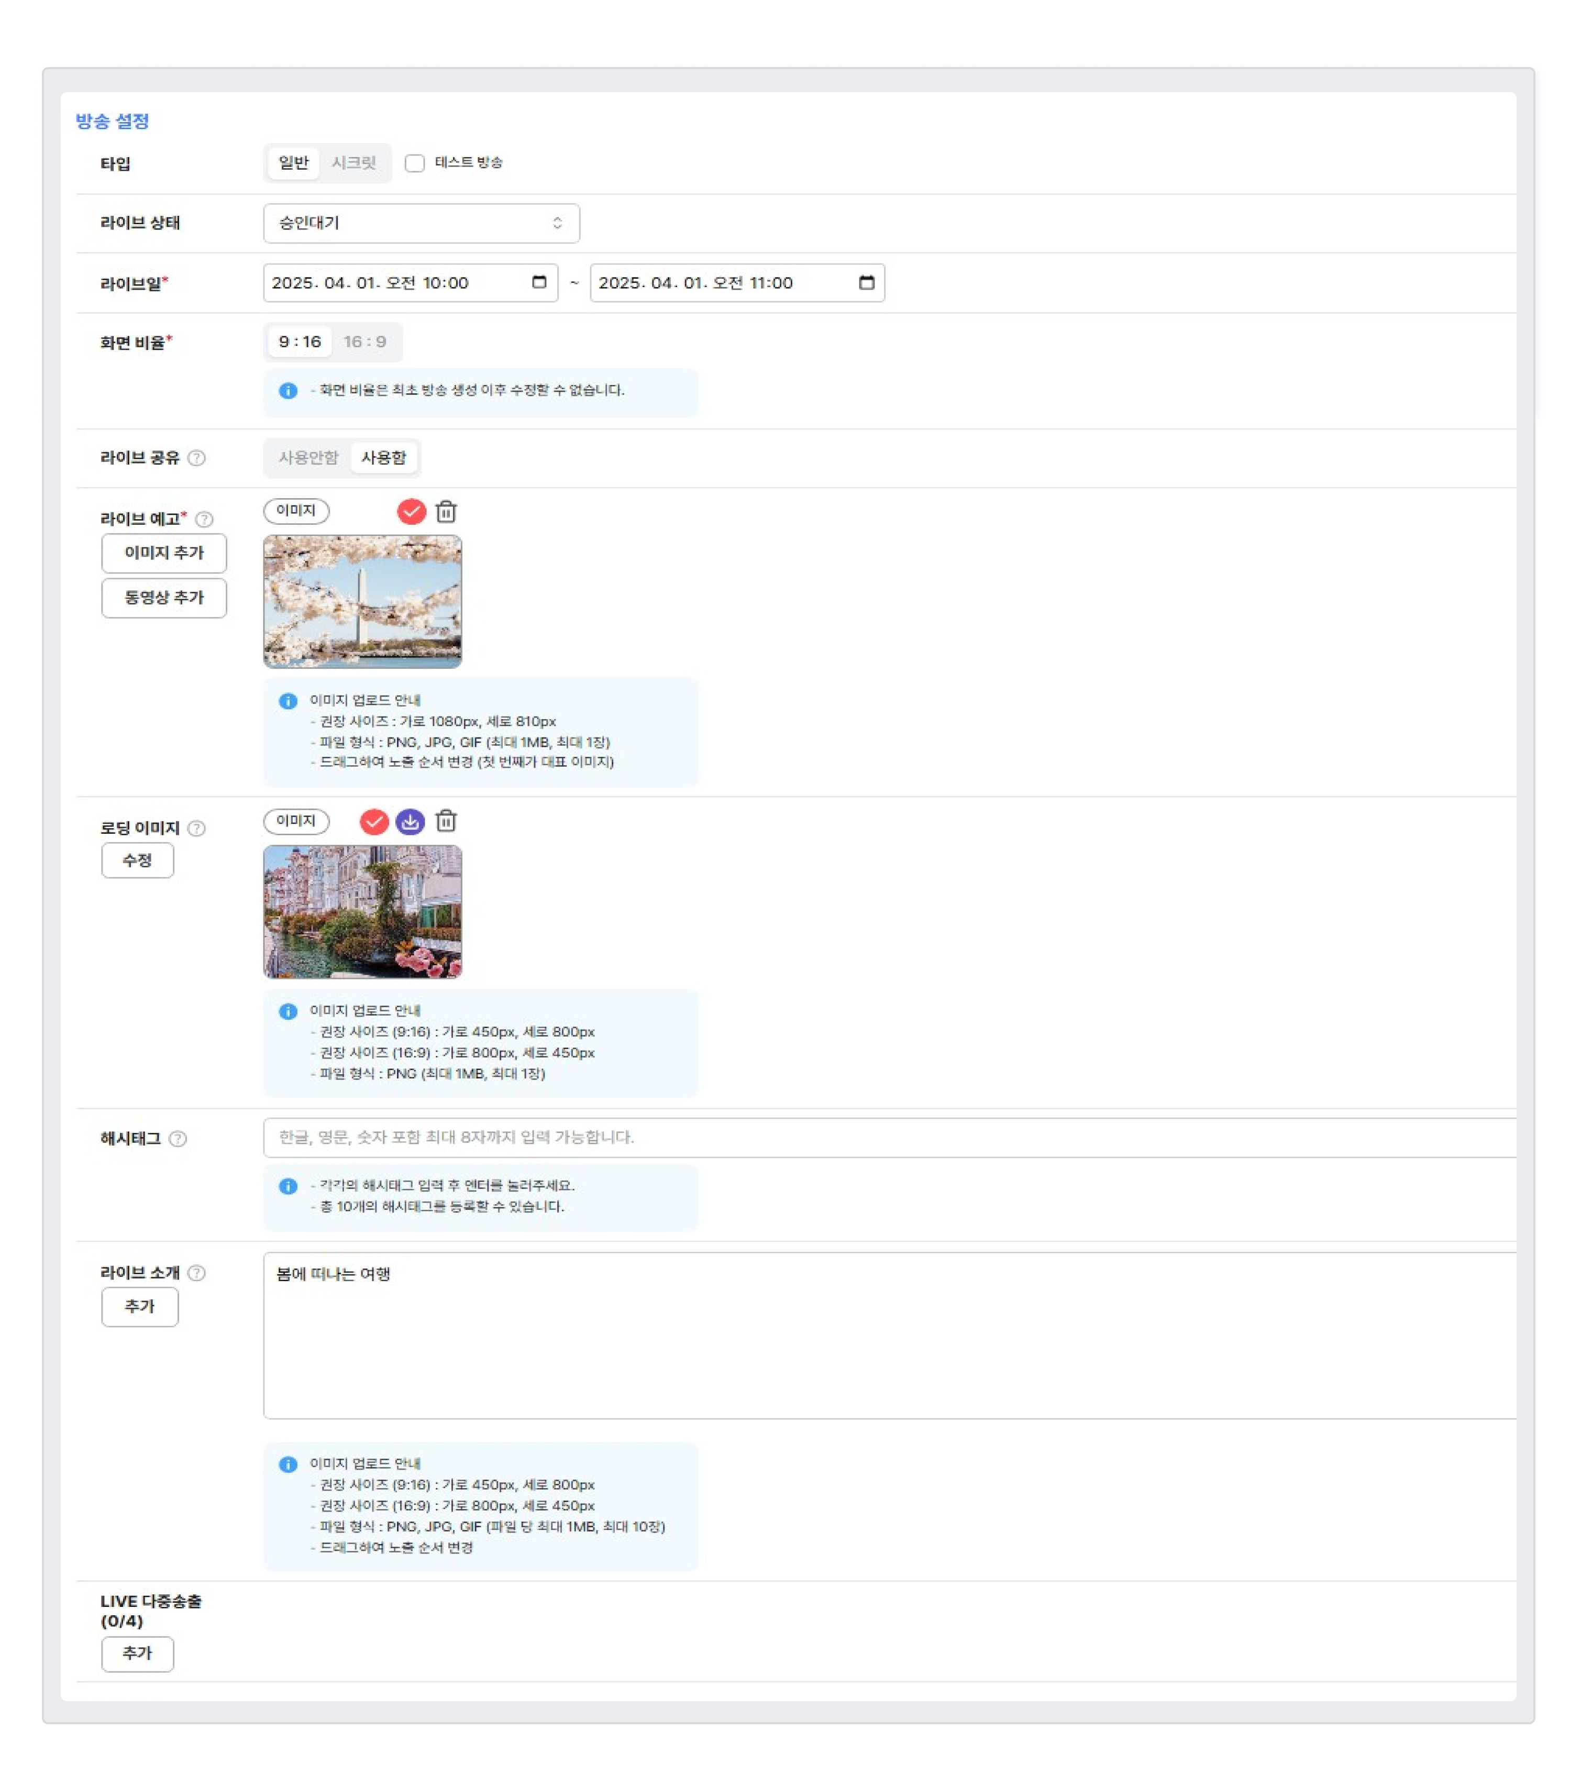Click red check icon above cherry blossom image
The width and height of the screenshot is (1592, 1785).
[x=411, y=512]
